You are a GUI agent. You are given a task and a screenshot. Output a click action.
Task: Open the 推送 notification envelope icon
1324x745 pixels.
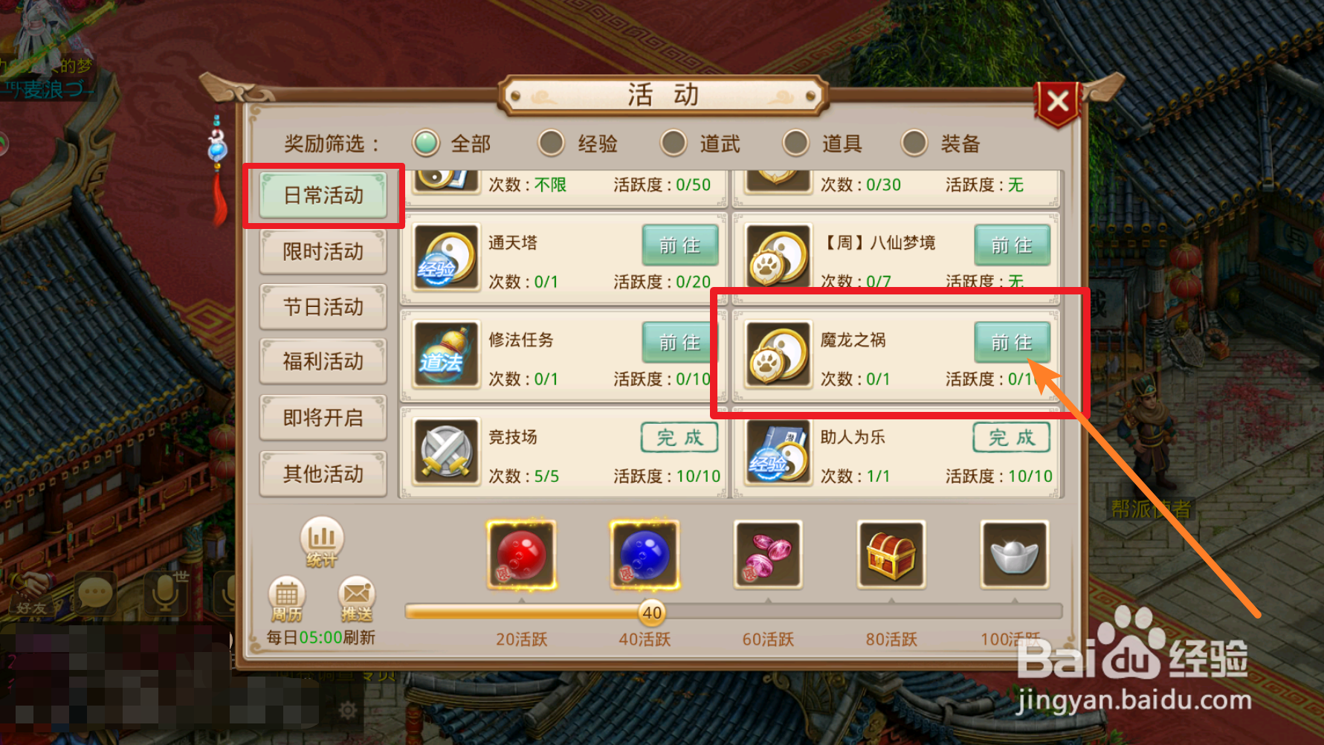(x=357, y=599)
